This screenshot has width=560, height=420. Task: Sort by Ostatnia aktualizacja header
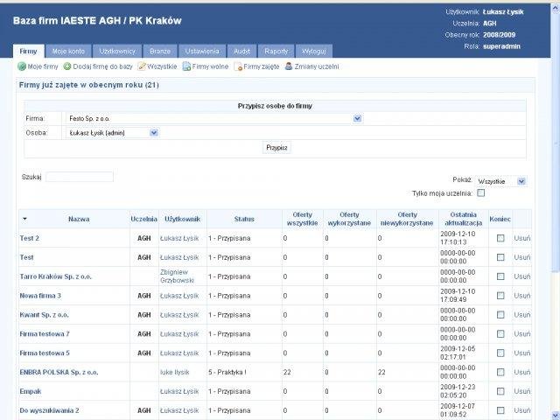point(464,219)
